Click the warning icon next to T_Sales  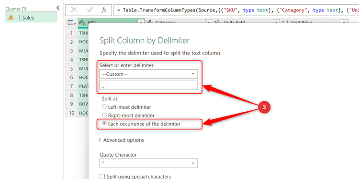(x=11, y=17)
